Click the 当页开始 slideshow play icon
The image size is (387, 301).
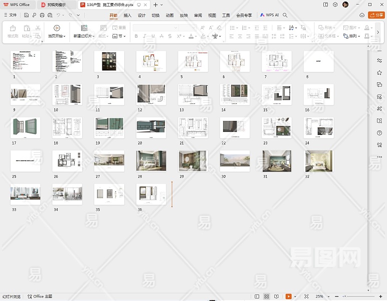[56, 28]
